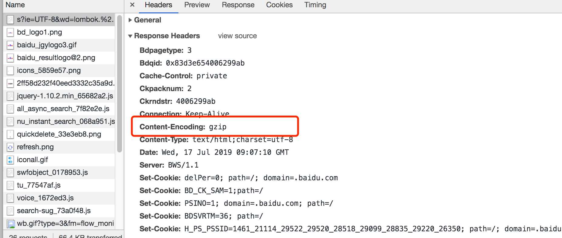Select the s?ie=UTF-8&wd=lombok request

(x=59, y=19)
